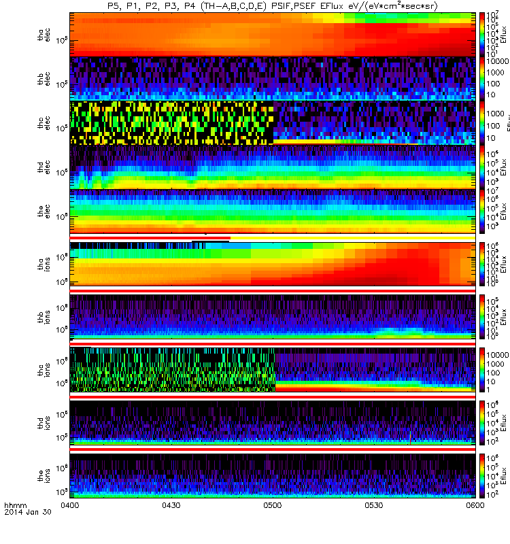Image resolution: width=510 pixels, height=544 pixels.
Task: Select the 'thc elec' panel label
Action: [x=44, y=123]
